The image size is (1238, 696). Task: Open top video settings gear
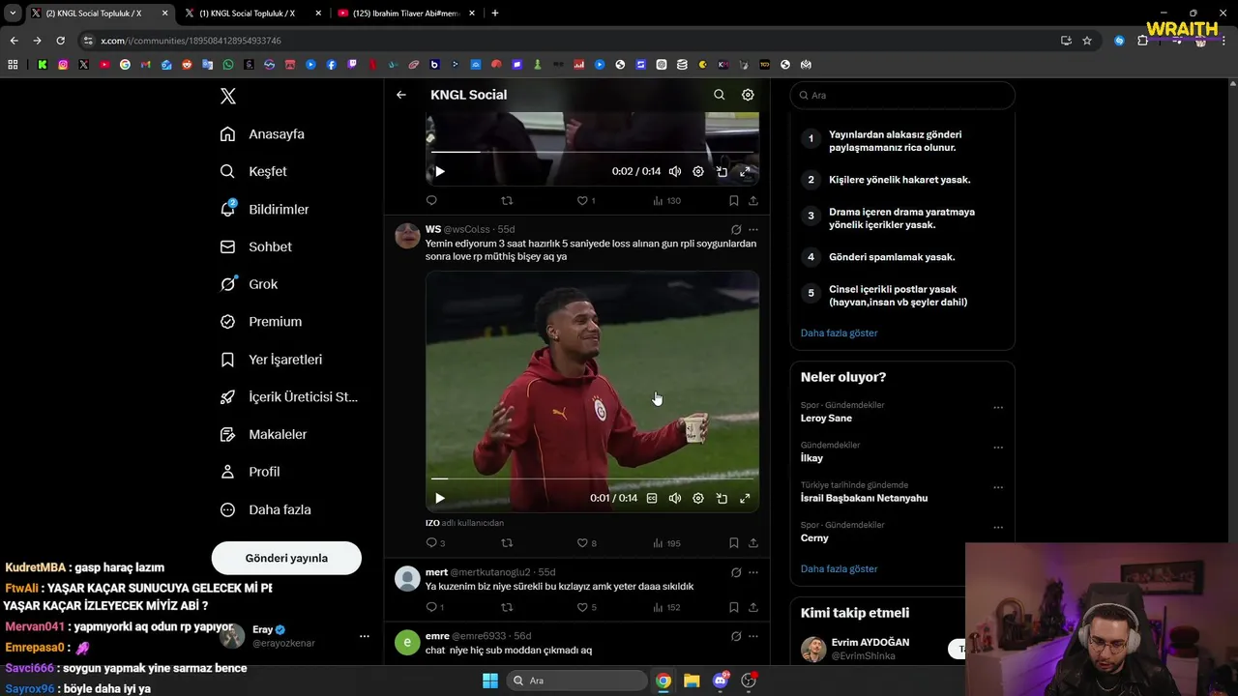(x=698, y=171)
